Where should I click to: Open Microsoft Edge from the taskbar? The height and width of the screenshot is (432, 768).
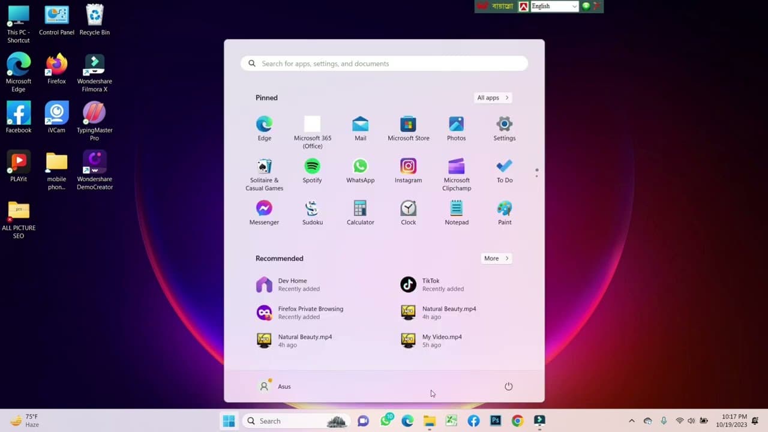[407, 421]
